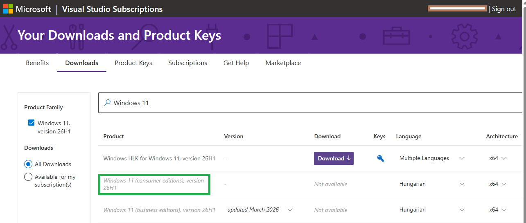This screenshot has height=223, width=526.
Task: Toggle the Windows 11, version 26H1 checkbox
Action: [32, 123]
